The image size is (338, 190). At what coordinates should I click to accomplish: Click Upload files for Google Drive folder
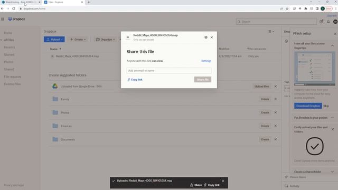point(262,87)
